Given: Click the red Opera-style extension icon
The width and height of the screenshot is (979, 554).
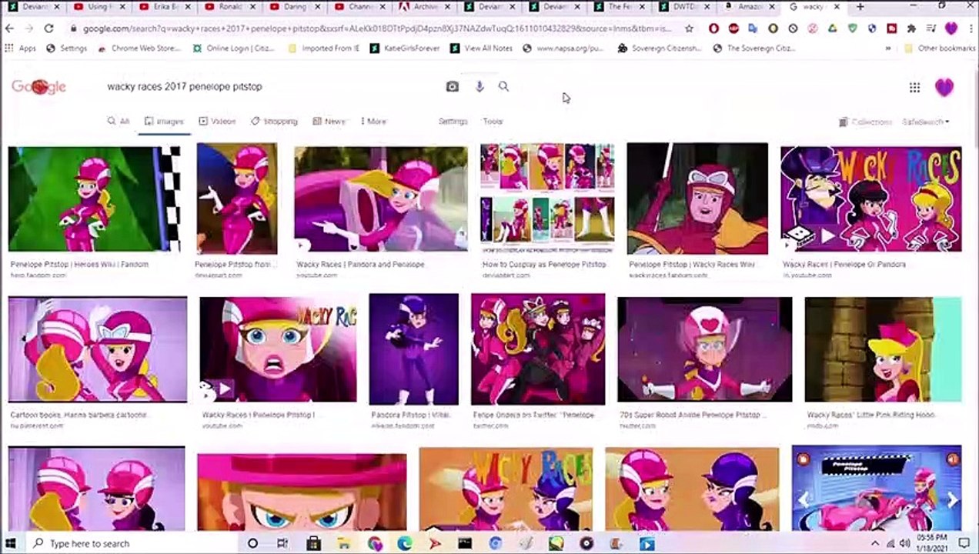Looking at the screenshot, I should tap(713, 28).
